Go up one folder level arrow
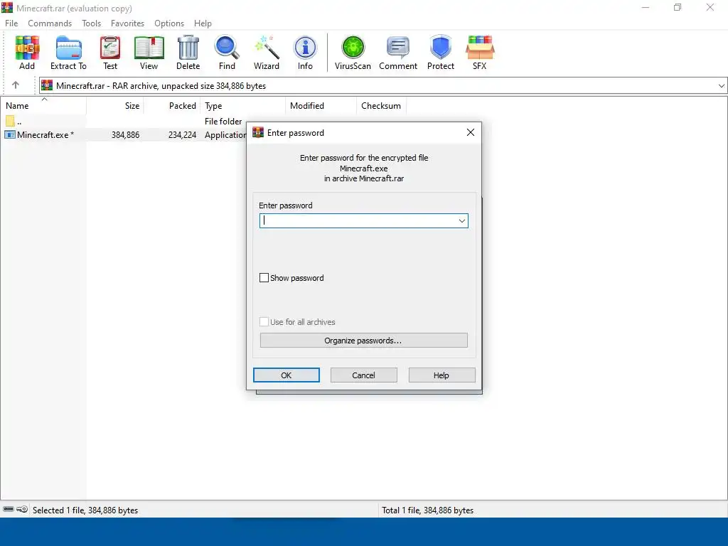728x546 pixels. pos(16,85)
